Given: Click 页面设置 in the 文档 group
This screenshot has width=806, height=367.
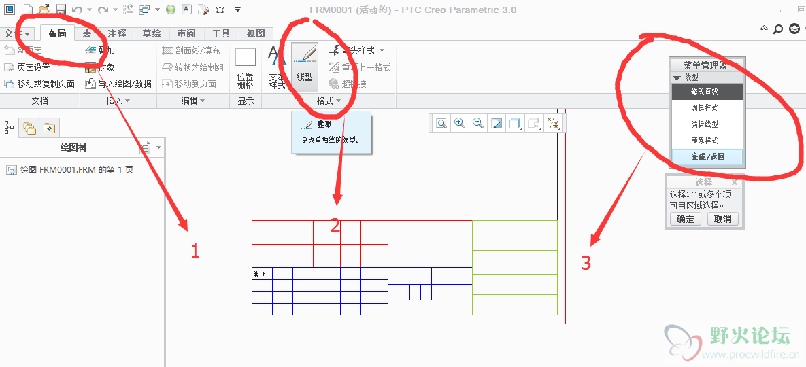Looking at the screenshot, I should [27, 67].
